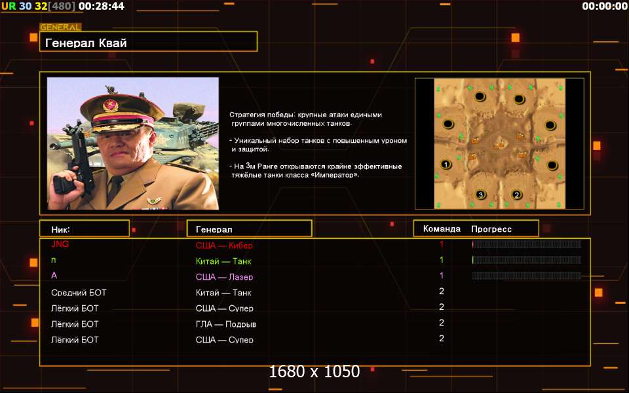Select the "Средний БОТ" player row
The height and width of the screenshot is (393, 629).
point(79,293)
